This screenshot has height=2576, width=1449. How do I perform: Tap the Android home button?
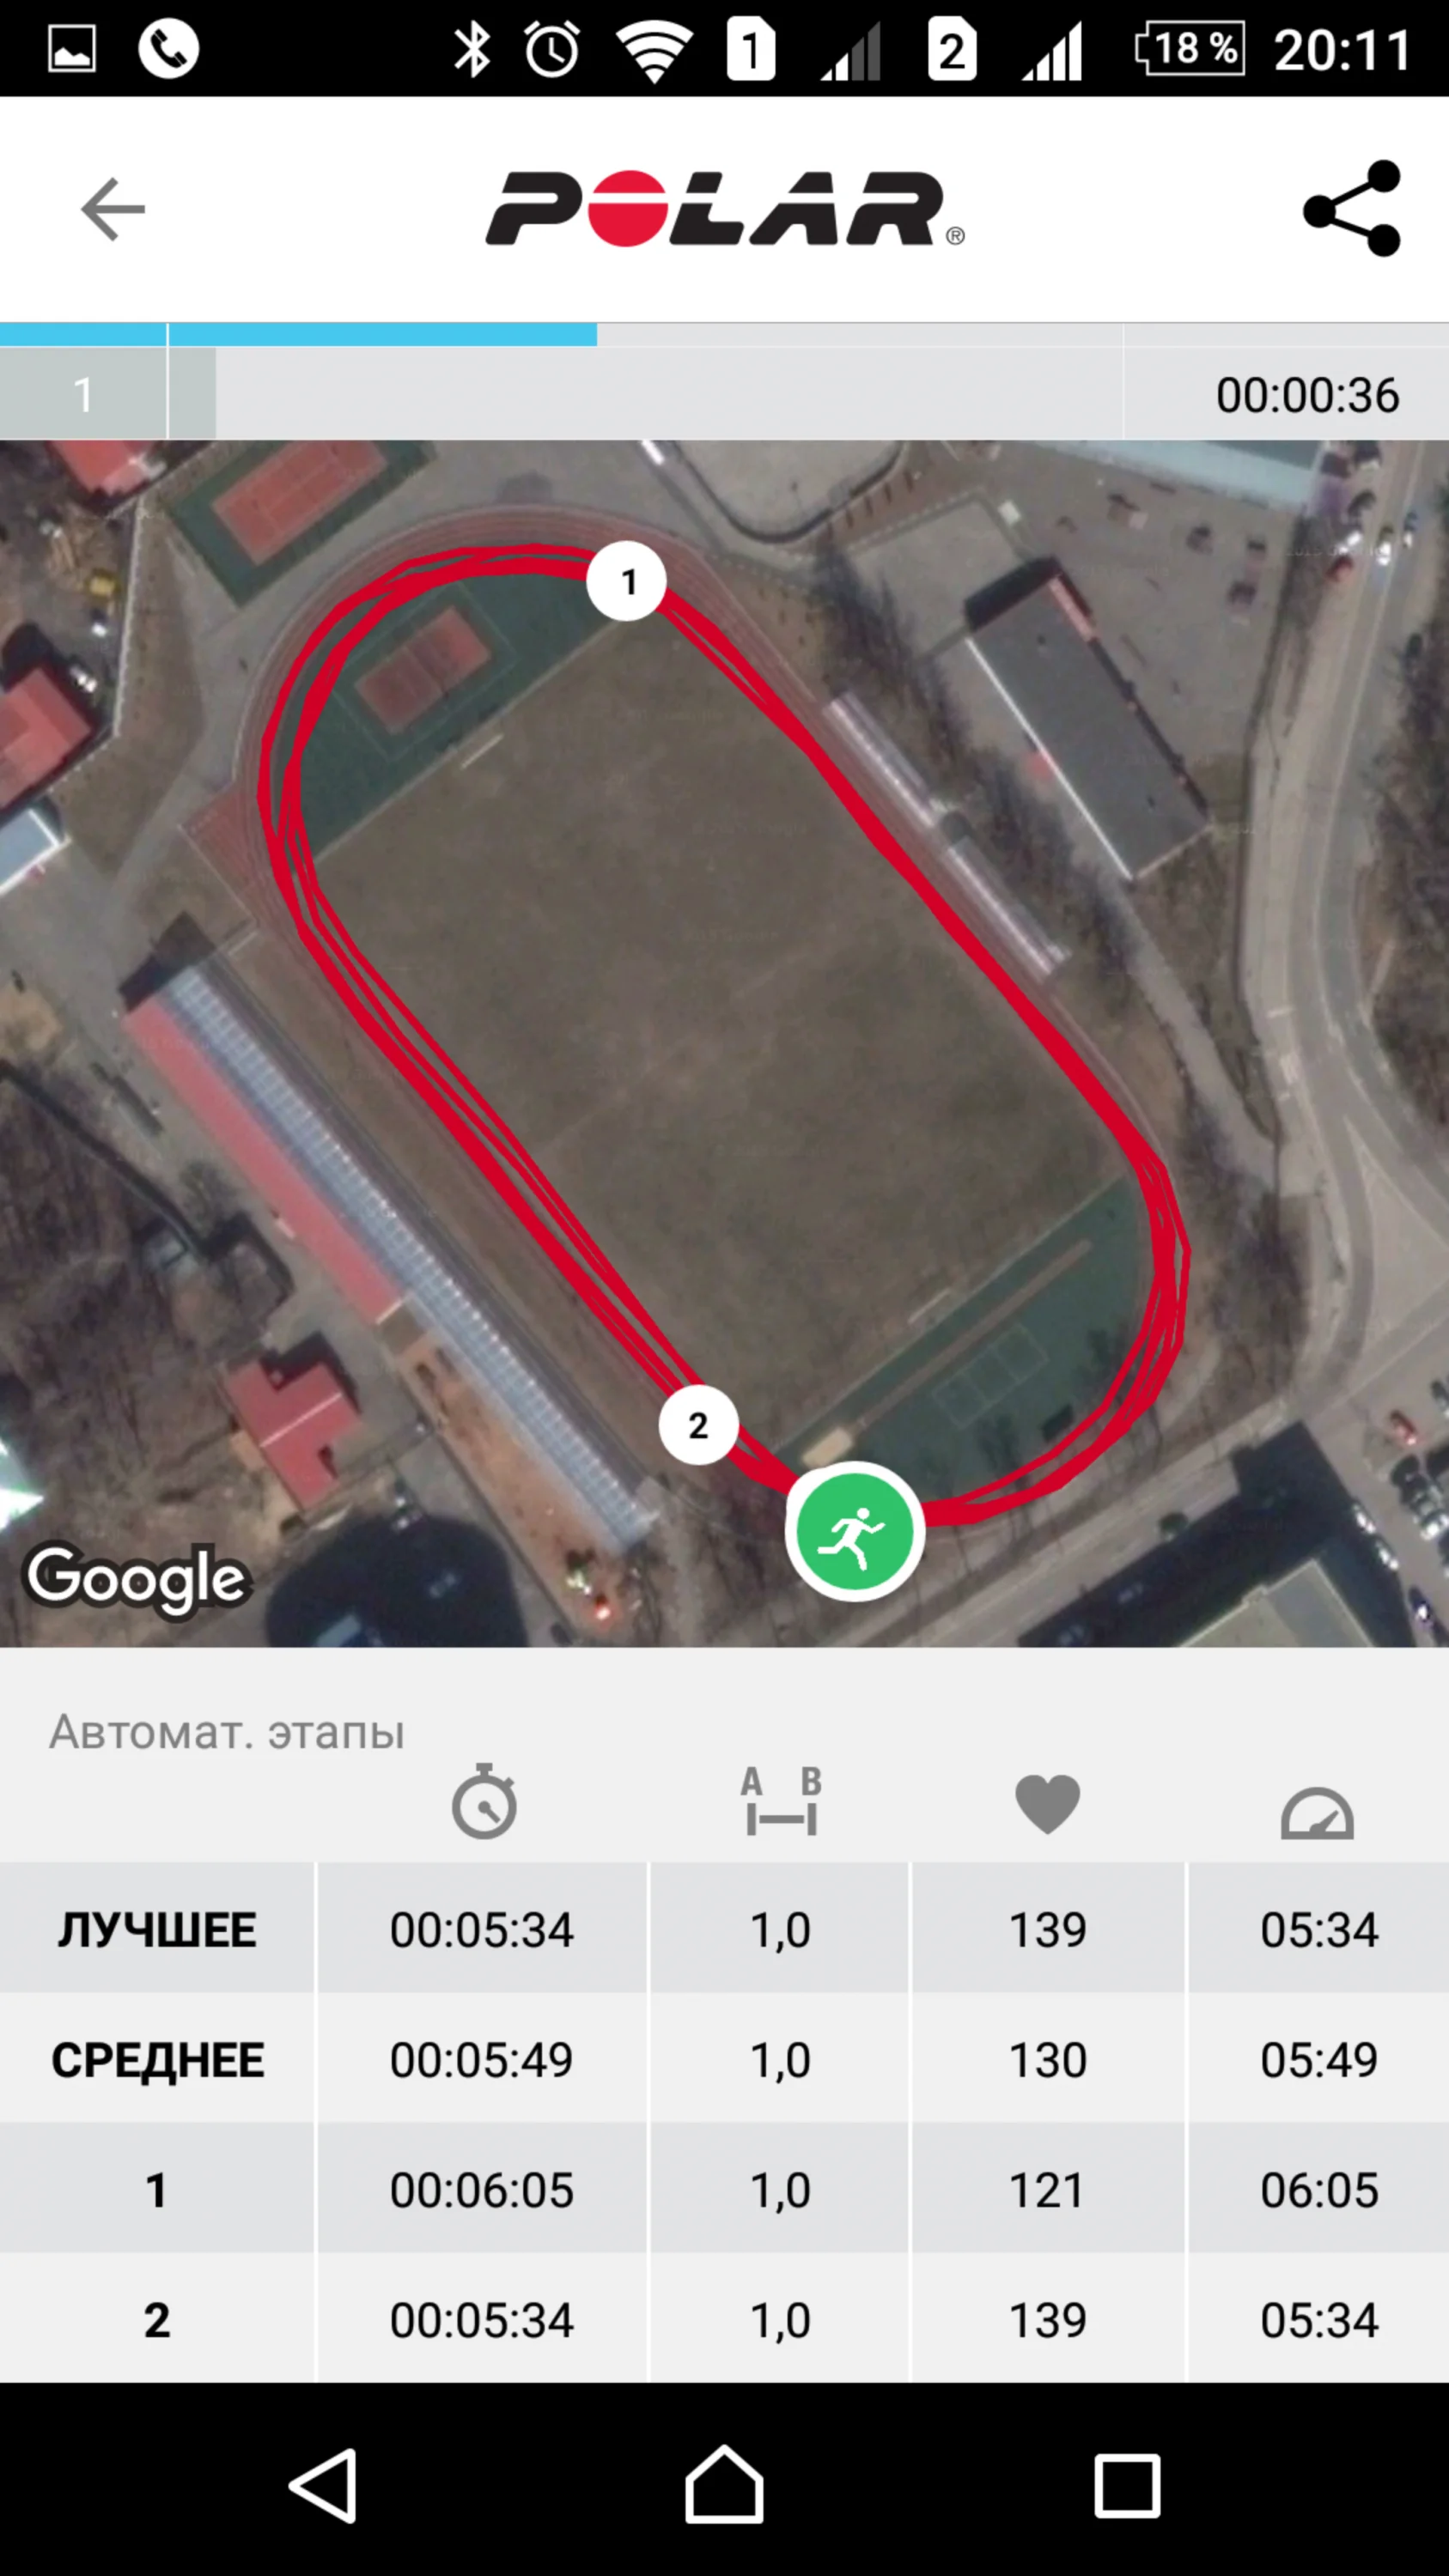coord(724,2484)
